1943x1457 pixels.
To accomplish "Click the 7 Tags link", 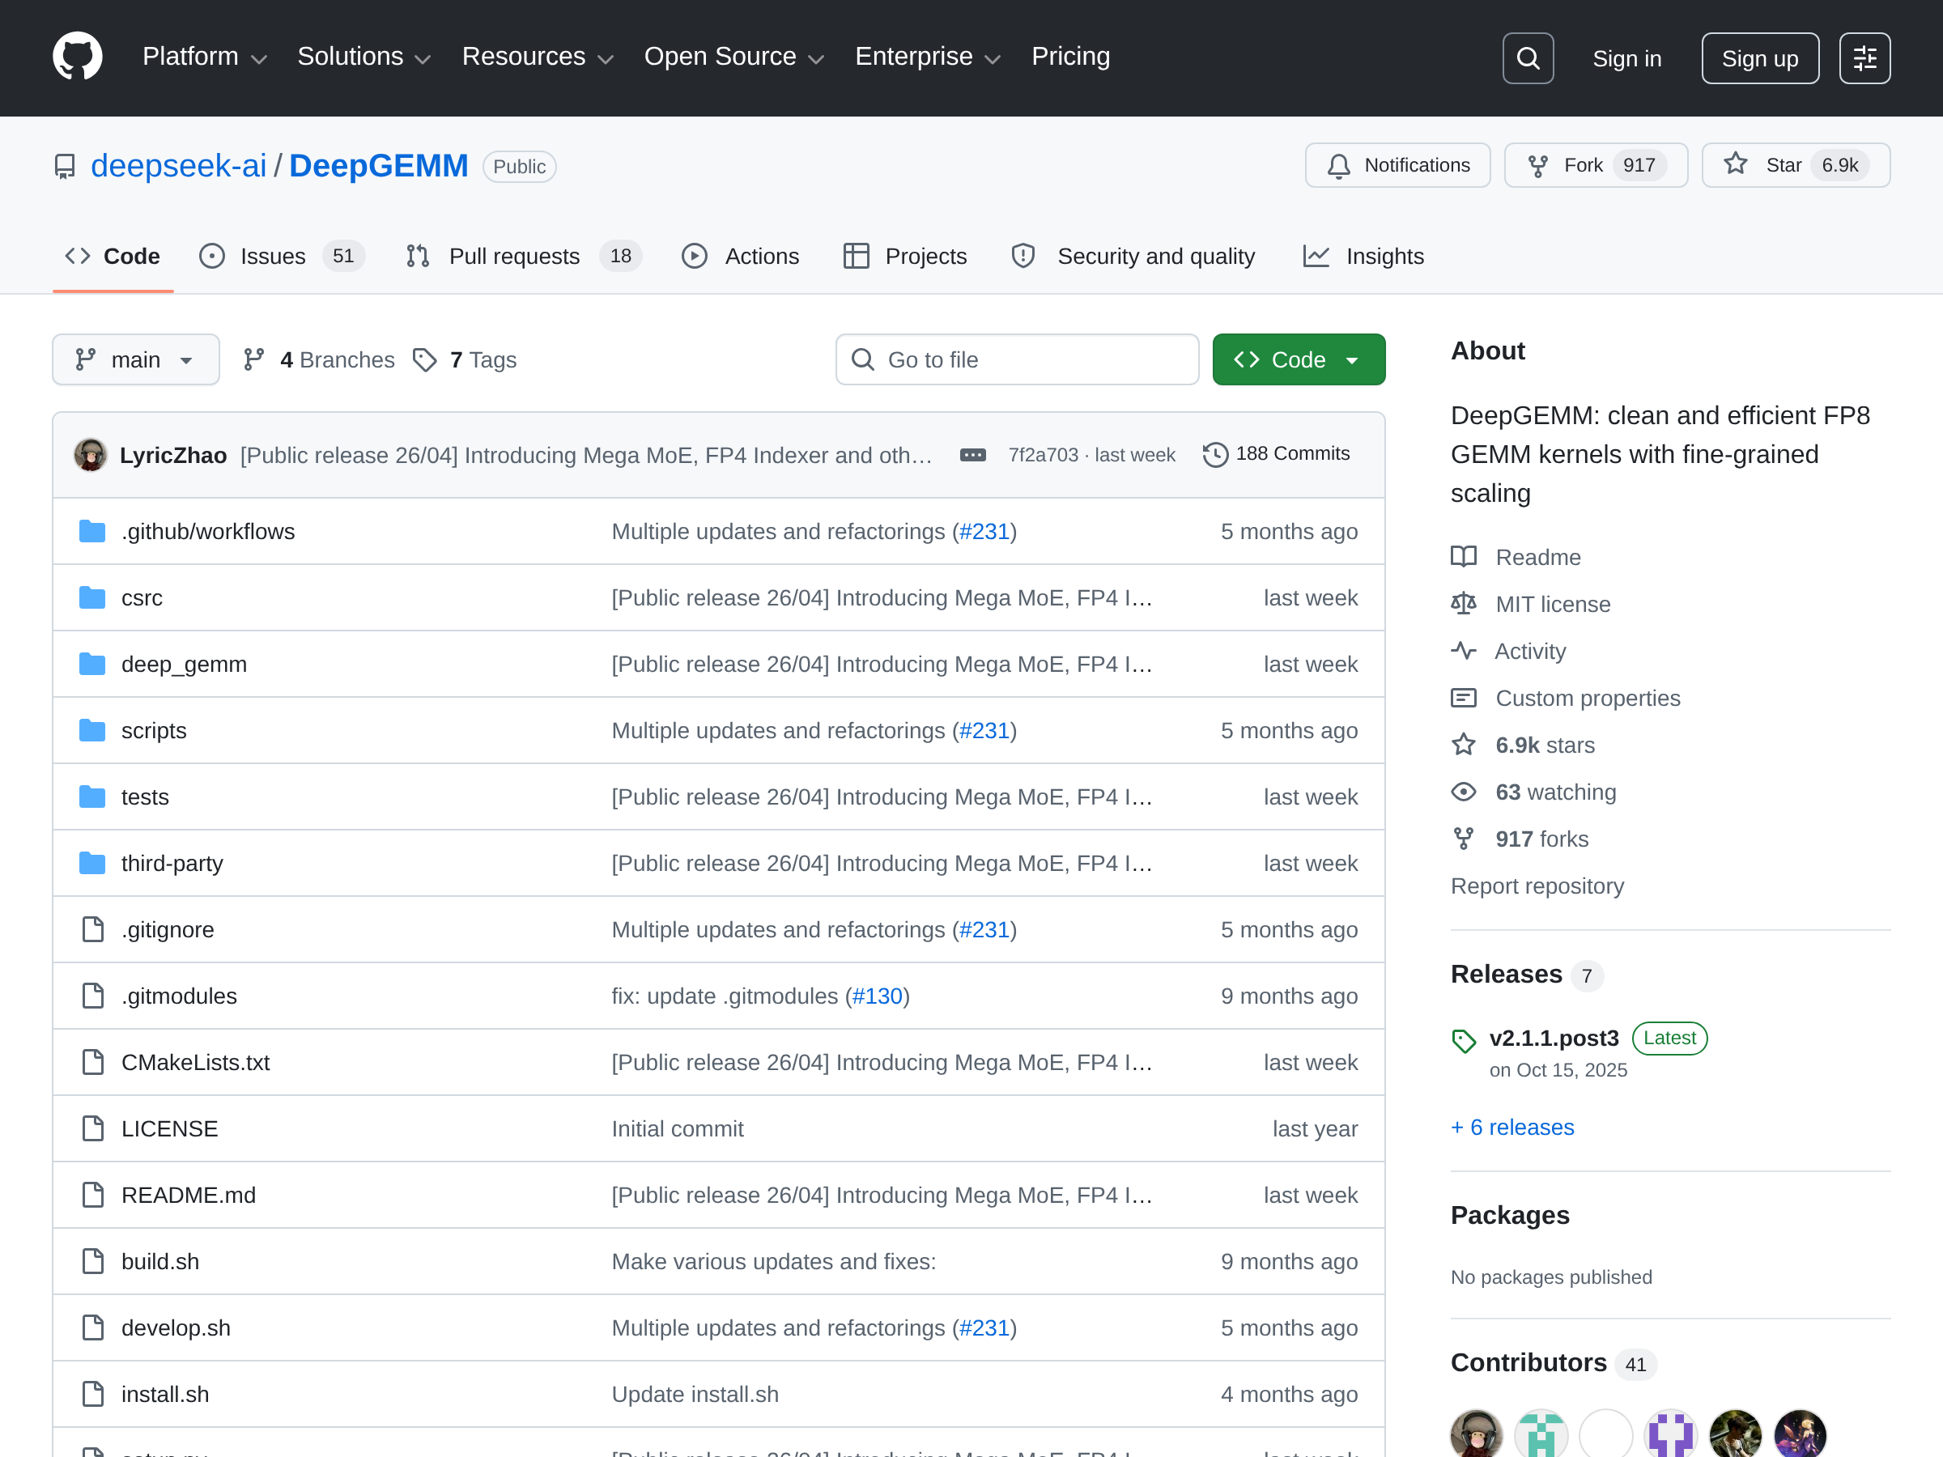I will tap(466, 360).
